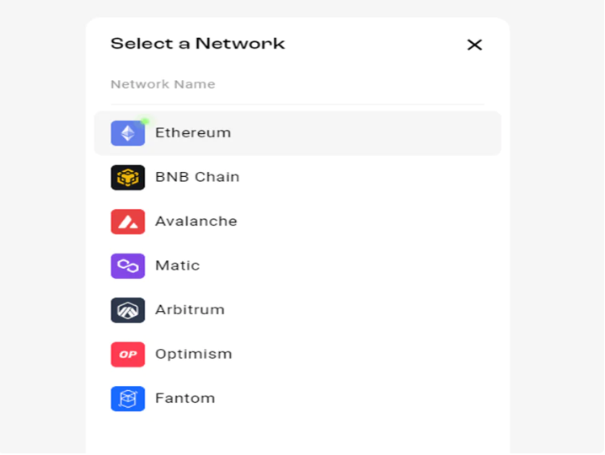Screen dimensions: 605x455
Task: Click the red OP Optimism icon
Action: point(128,354)
